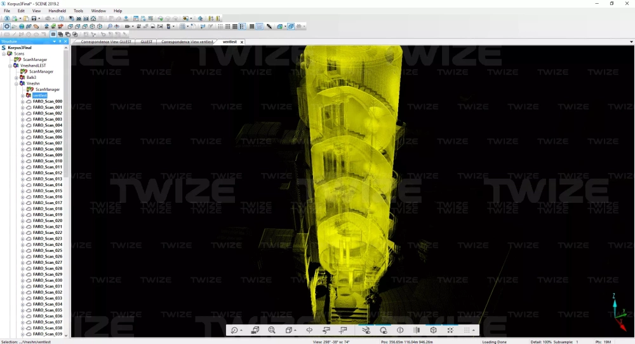Toggle the scan-cloud switch icon in bottom toolbar

pos(383,330)
